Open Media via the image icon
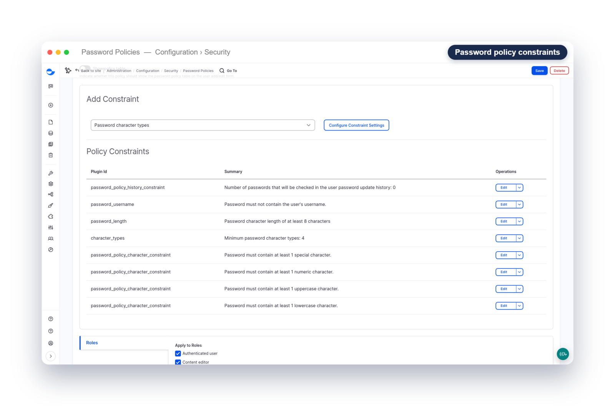 51,144
